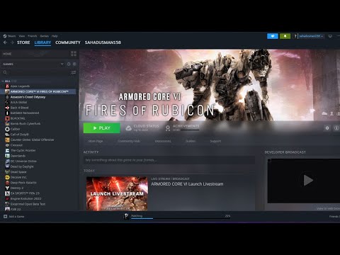Click the recent activity clock icon

point(69,64)
